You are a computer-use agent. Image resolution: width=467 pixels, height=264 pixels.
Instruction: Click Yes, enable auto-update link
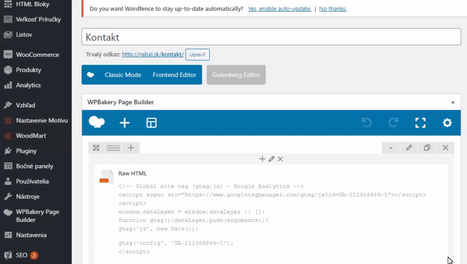[x=279, y=9]
